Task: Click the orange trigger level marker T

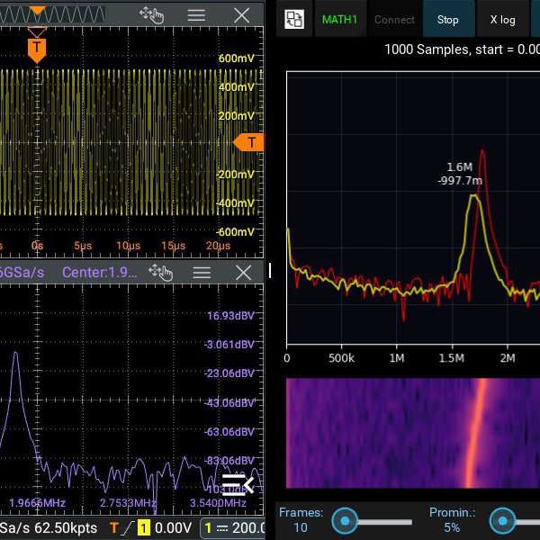Action: pyautogui.click(x=248, y=142)
